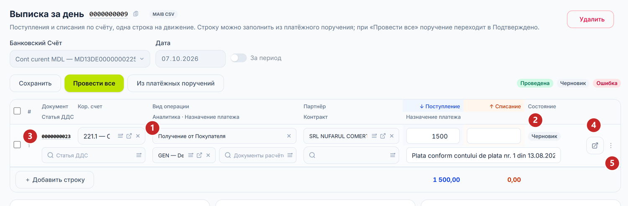This screenshot has height=206, width=628.
Task: Click the Партнёр column header
Action: [314, 106]
